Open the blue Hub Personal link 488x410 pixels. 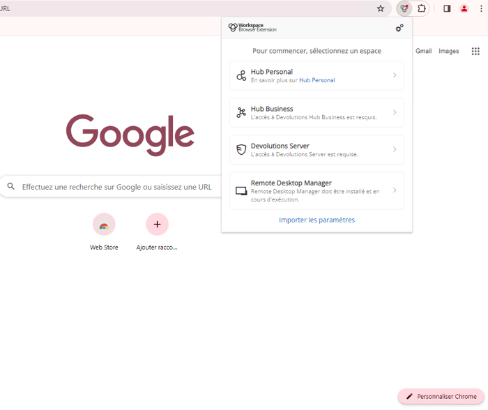pyautogui.click(x=317, y=80)
